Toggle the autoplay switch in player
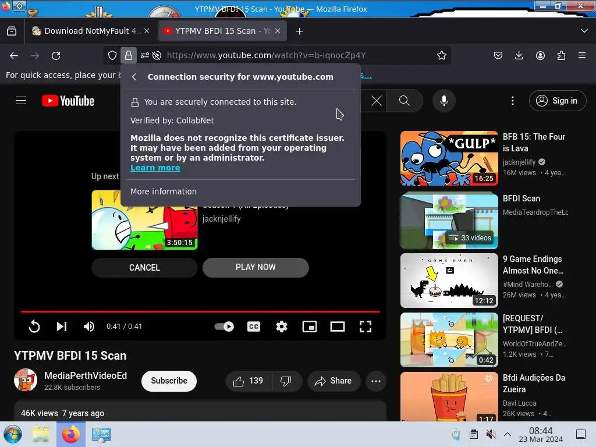This screenshot has height=447, width=596. [224, 327]
